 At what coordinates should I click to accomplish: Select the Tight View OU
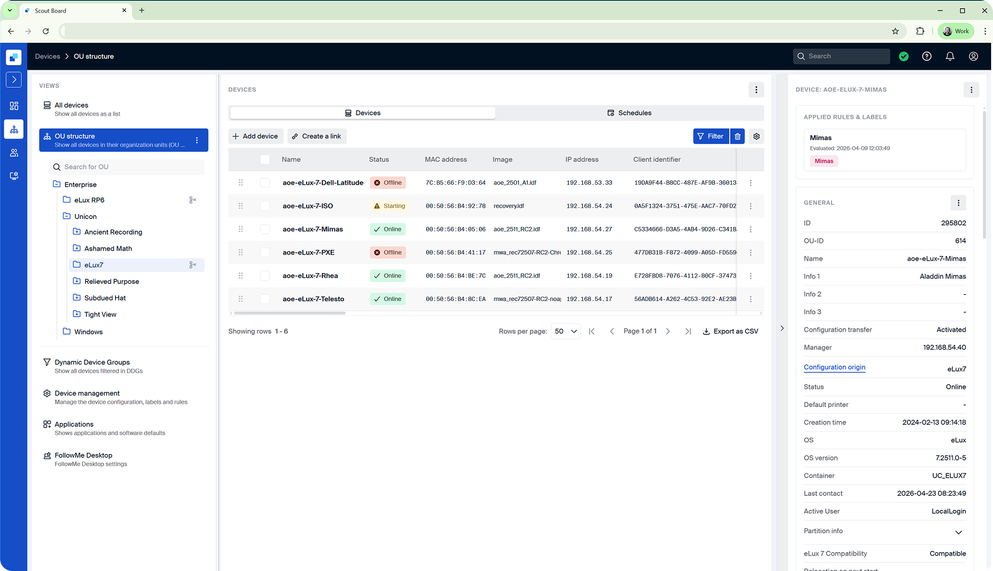click(100, 315)
